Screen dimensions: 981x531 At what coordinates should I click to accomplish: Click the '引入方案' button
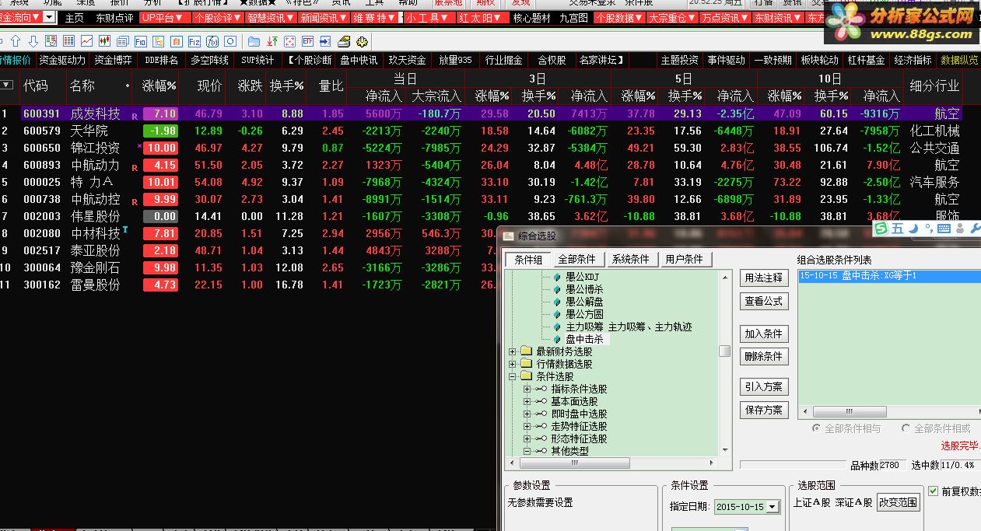(x=763, y=387)
